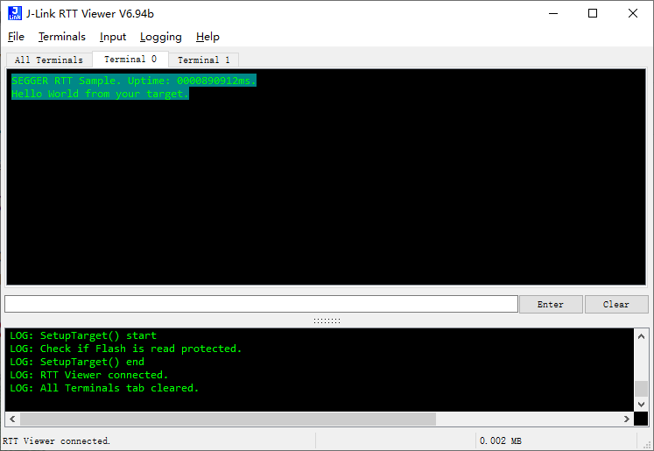The height and width of the screenshot is (451, 654).
Task: Click the Clear button
Action: point(616,304)
